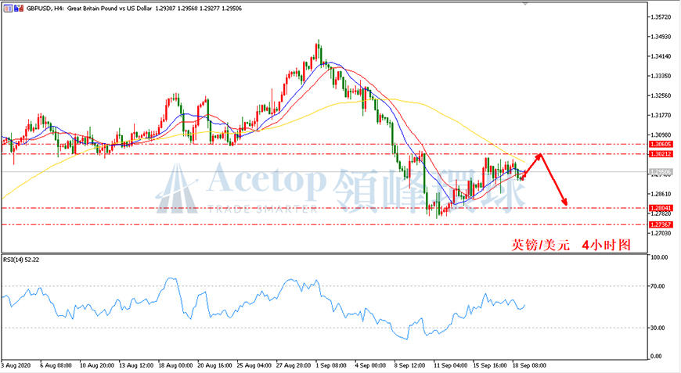This screenshot has height=373, width=681.
Task: Click the RSI(14) 52.22 indicator label
Action: [21, 260]
